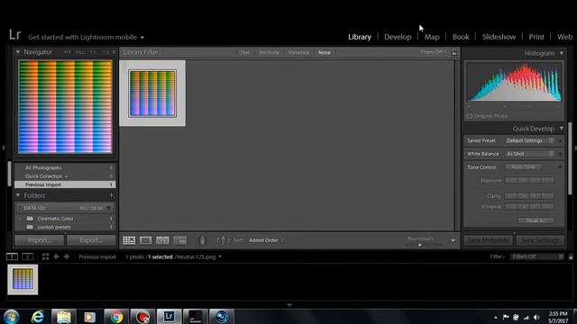
Task: Open Windows Media Player from taskbar
Action: click(90, 317)
